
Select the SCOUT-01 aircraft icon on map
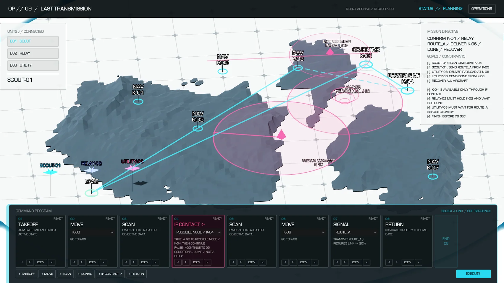point(51,172)
